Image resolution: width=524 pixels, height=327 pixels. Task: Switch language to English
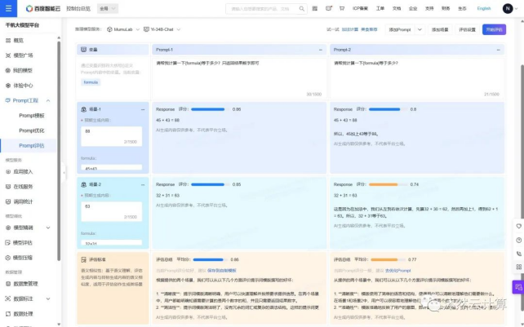click(x=483, y=9)
